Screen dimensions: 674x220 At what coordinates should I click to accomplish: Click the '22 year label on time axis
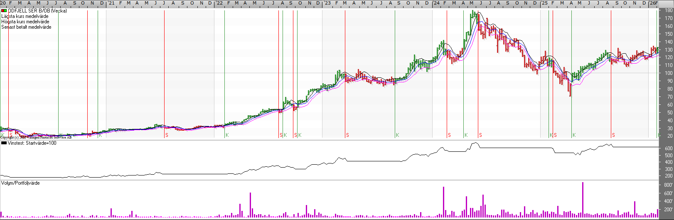[x=219, y=3]
